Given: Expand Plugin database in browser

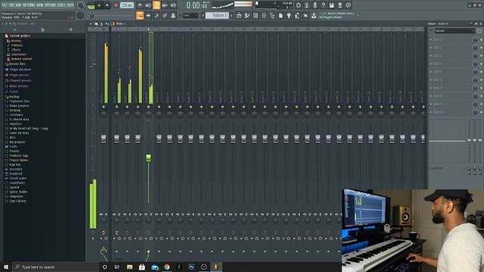Looking at the screenshot, I should 20,70.
